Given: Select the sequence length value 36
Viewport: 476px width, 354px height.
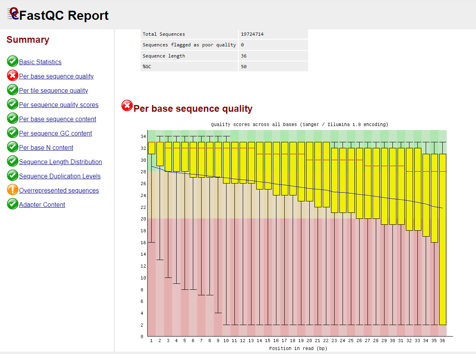Looking at the screenshot, I should click(244, 56).
